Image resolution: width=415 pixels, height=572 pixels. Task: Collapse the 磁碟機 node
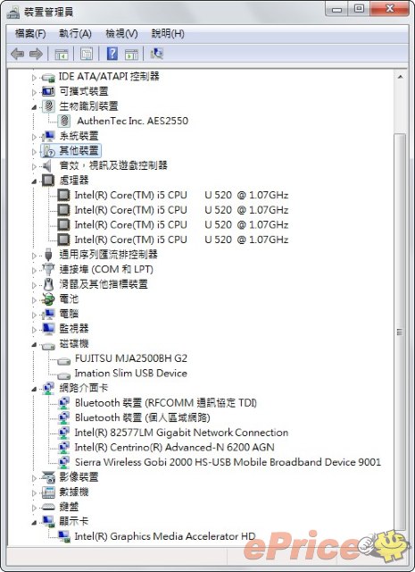(34, 344)
